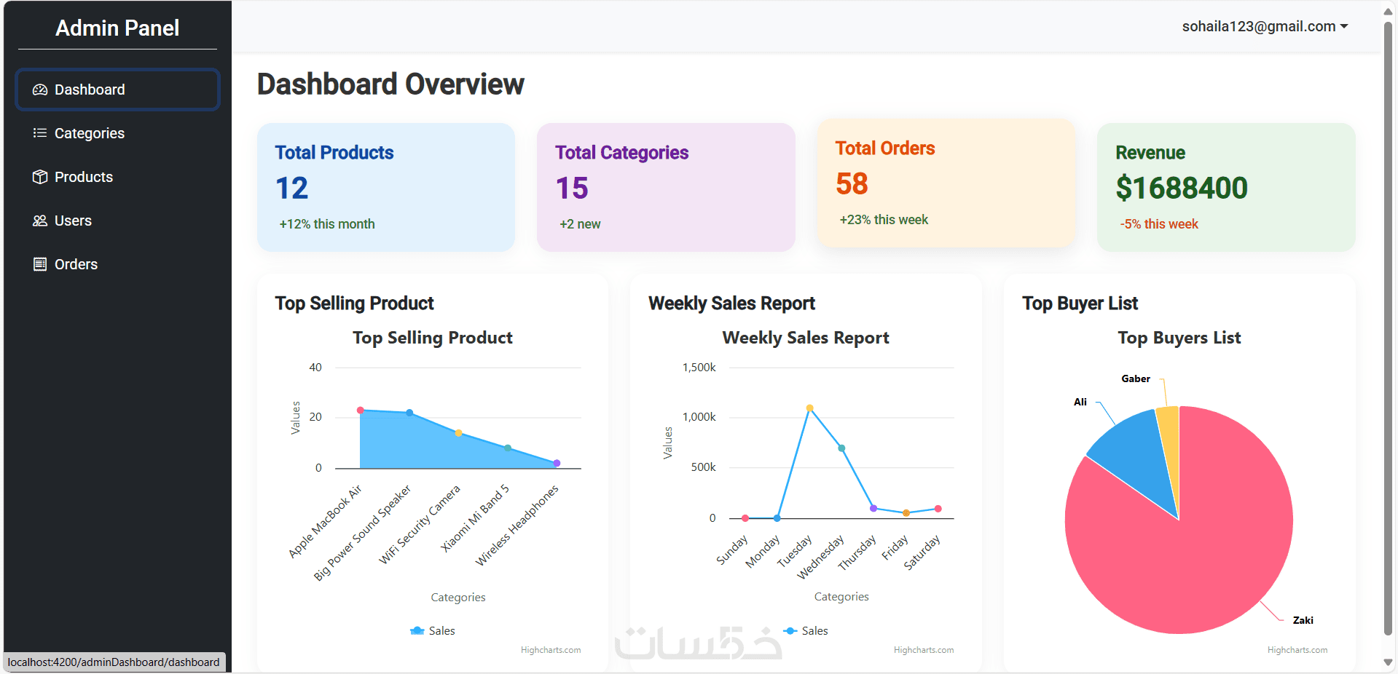Go to the Orders page
Screen dimensions: 1398x674
[x=76, y=264]
